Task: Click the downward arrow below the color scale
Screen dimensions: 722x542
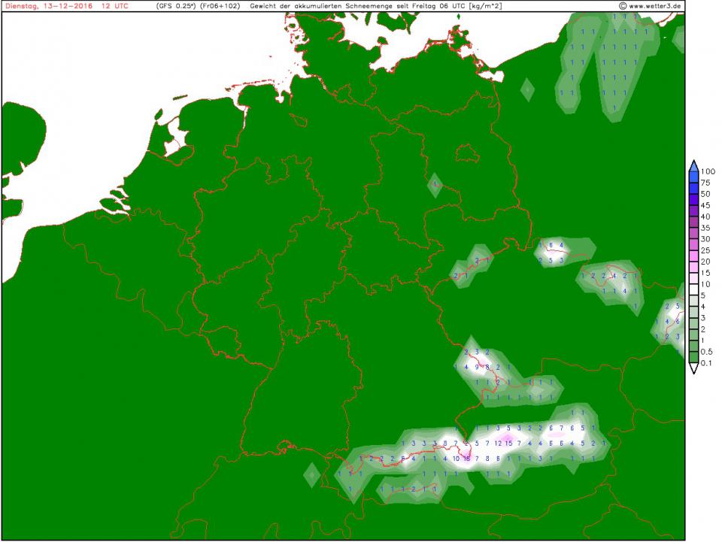Action: click(x=693, y=370)
